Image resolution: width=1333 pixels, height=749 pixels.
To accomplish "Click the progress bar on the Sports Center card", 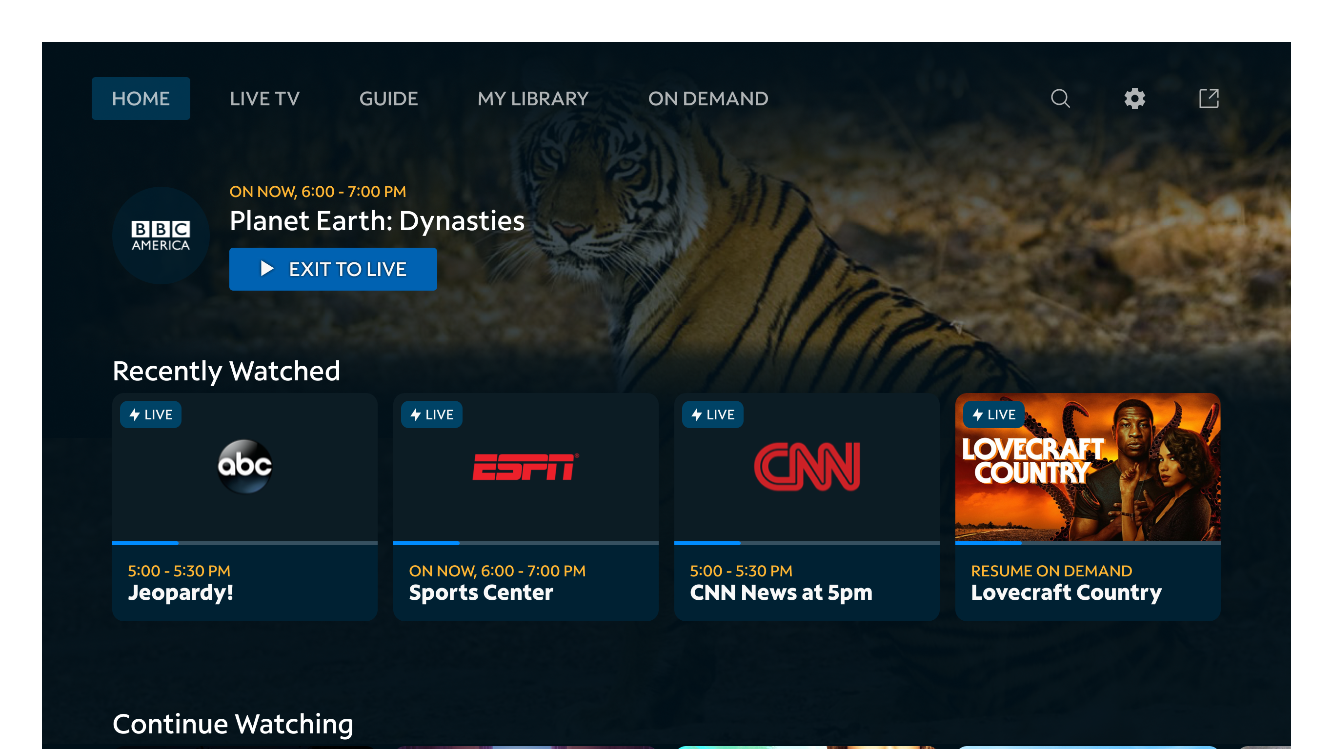I will coord(526,543).
